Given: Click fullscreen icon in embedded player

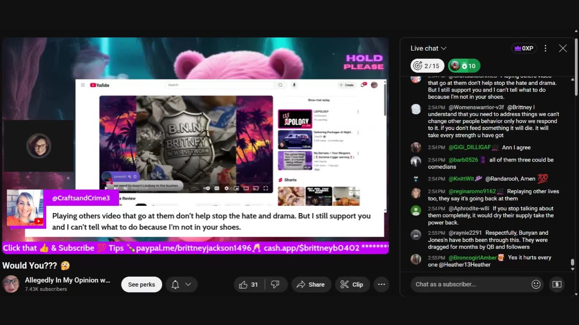Looking at the screenshot, I should coord(266,188).
